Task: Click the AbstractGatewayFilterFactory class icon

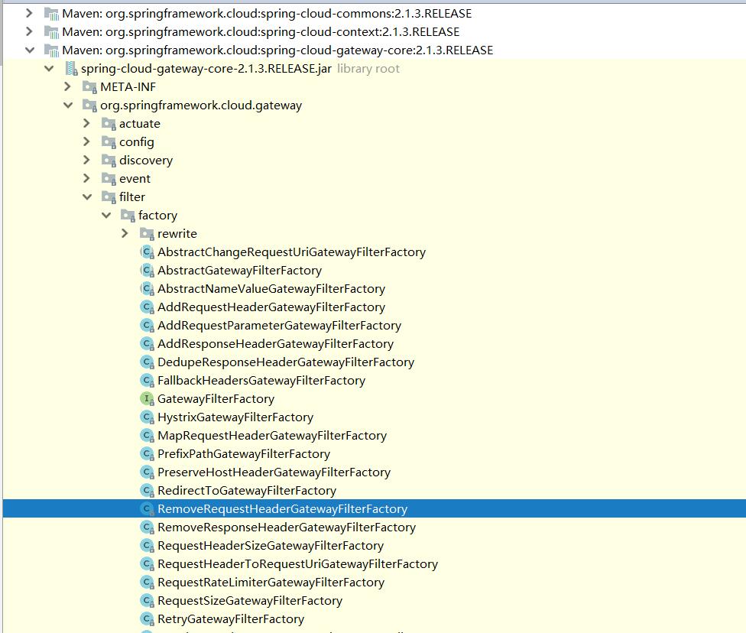Action: (x=147, y=271)
